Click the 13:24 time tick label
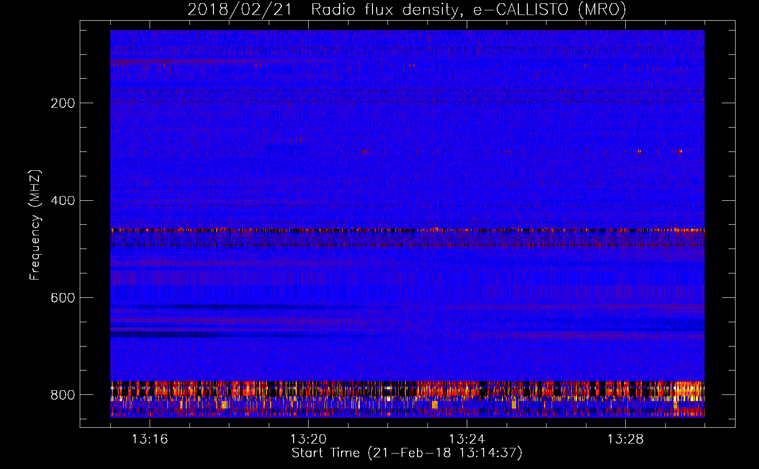 [467, 439]
